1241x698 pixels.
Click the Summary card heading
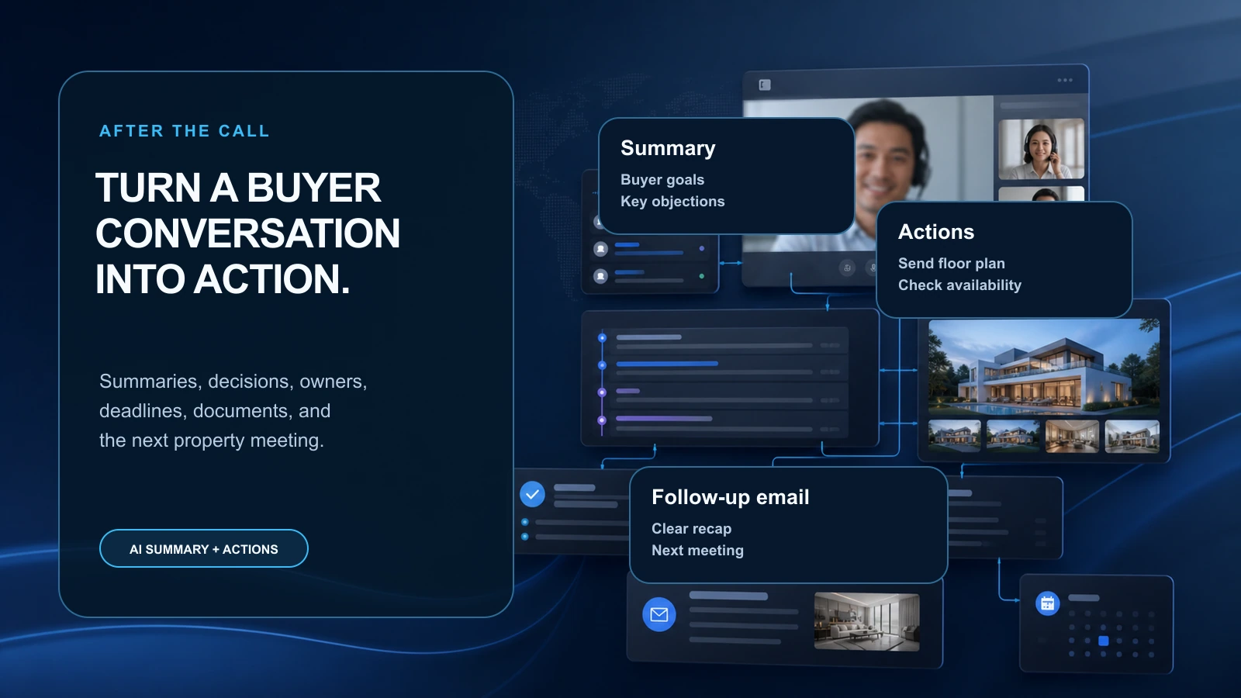pyautogui.click(x=668, y=148)
